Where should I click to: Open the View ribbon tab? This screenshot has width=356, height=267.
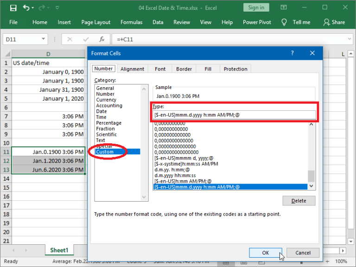[205, 22]
